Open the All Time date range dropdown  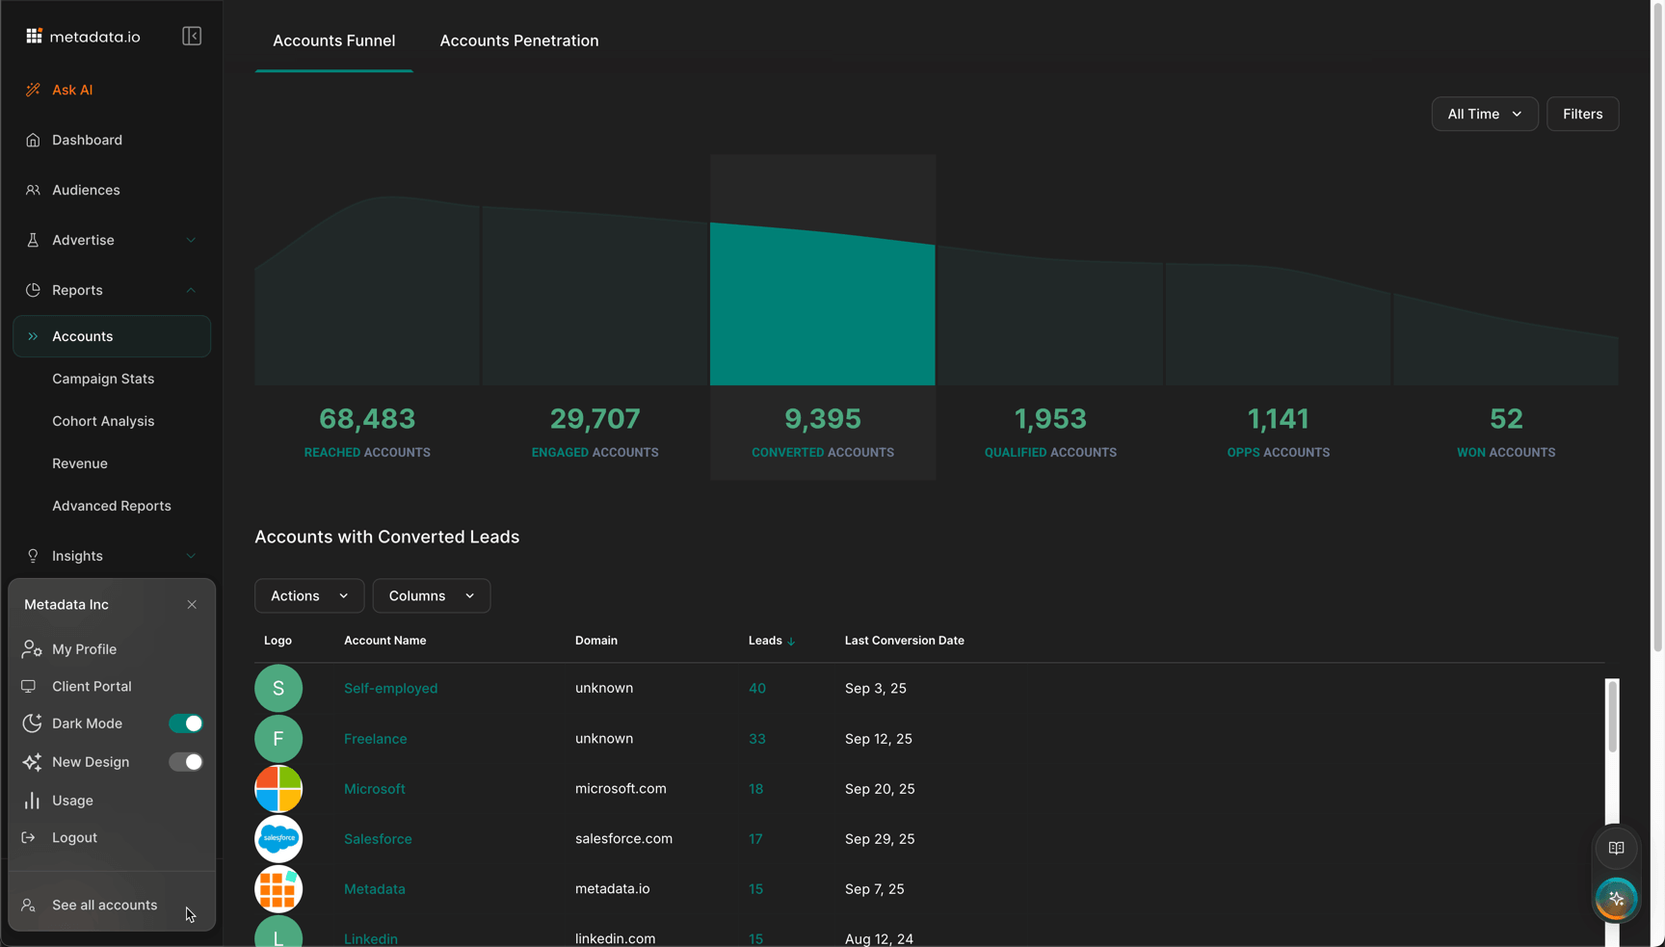[x=1484, y=114]
